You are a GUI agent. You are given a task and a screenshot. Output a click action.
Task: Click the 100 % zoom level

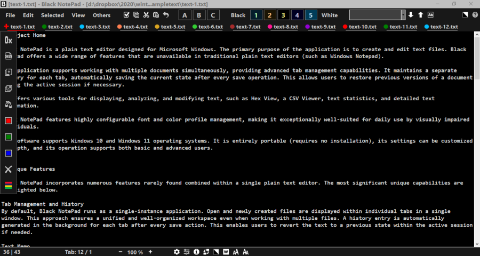pos(135,252)
